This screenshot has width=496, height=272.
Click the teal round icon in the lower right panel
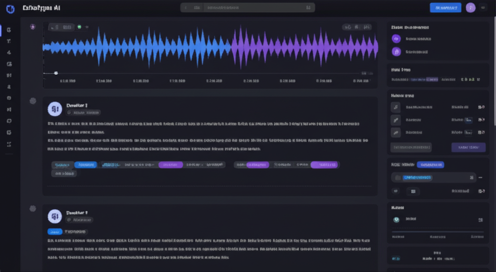pyautogui.click(x=396, y=220)
